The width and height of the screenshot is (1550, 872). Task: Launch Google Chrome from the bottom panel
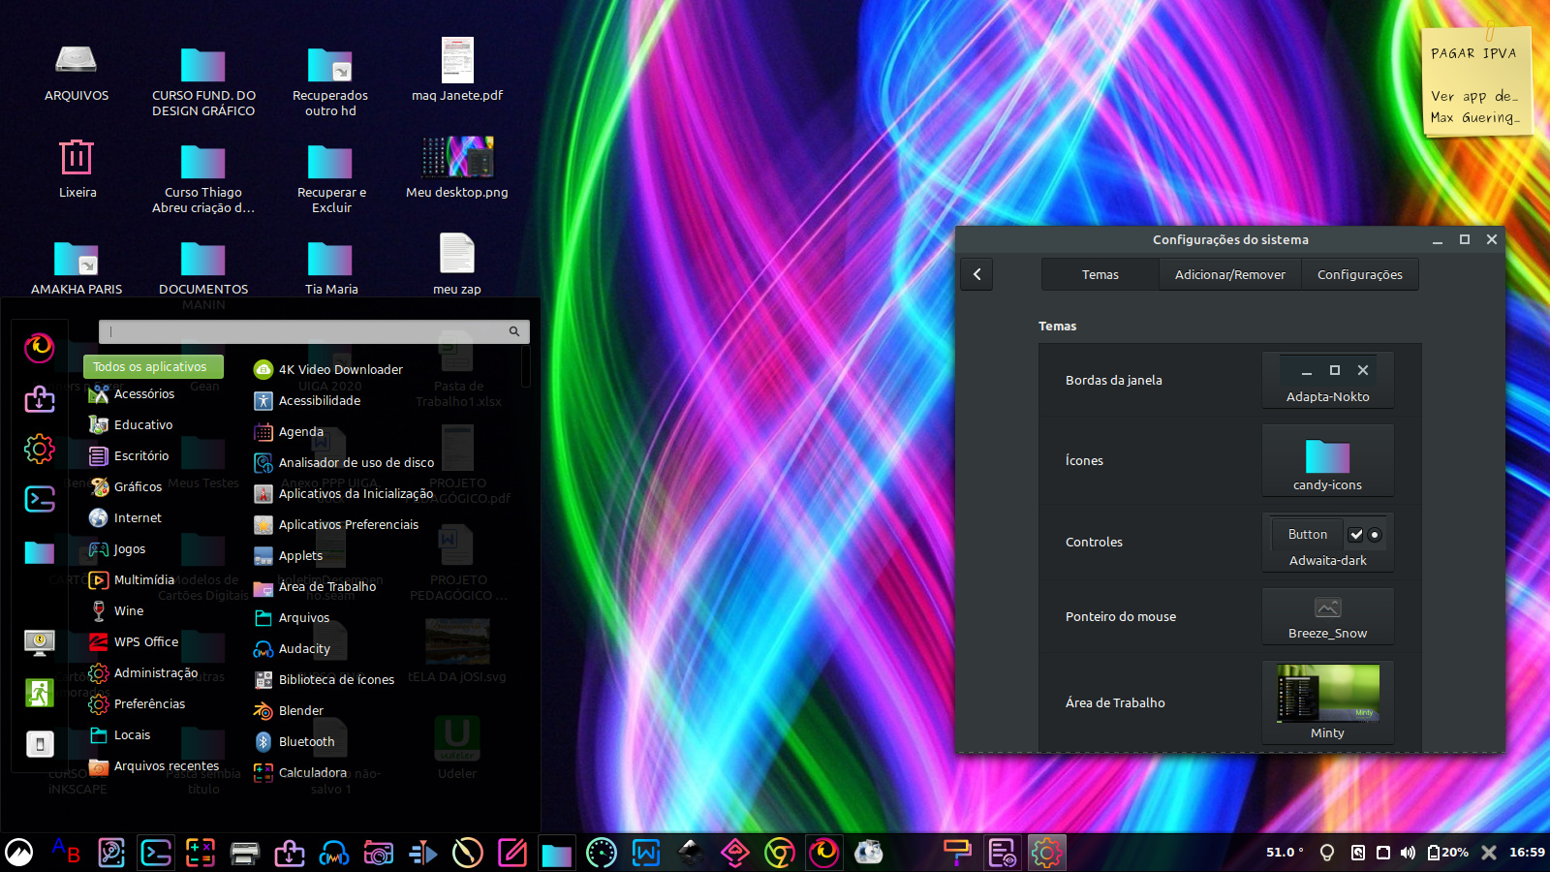click(780, 853)
